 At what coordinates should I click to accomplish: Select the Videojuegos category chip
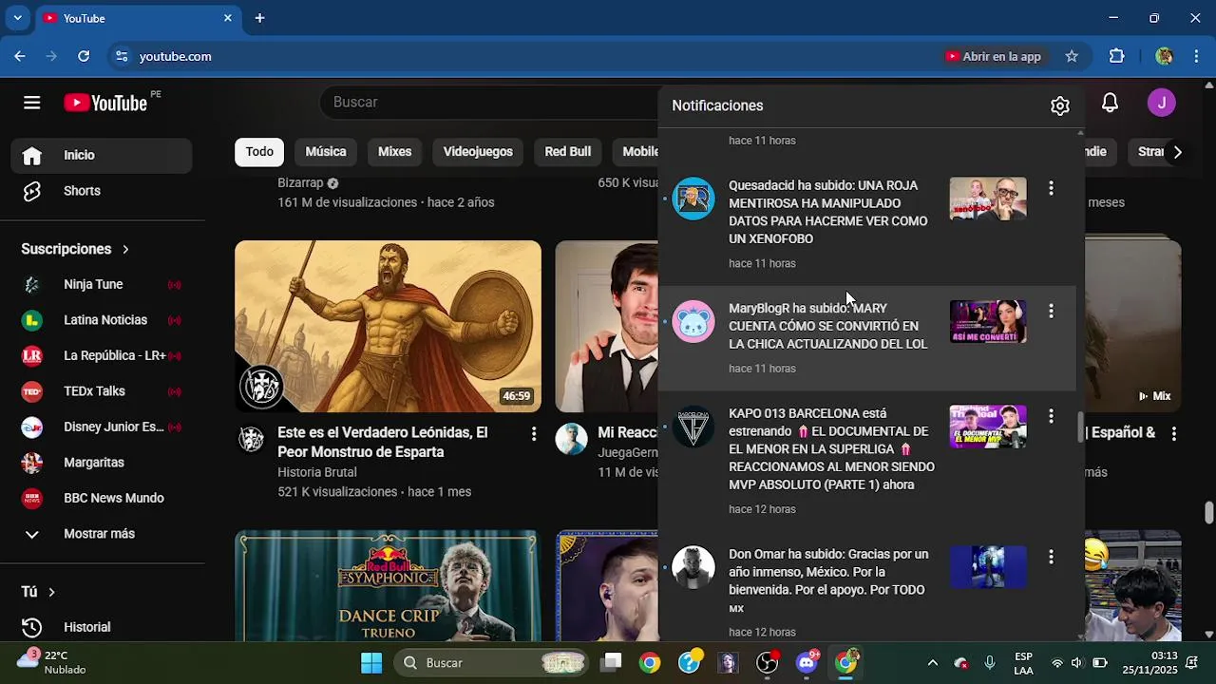pos(478,151)
